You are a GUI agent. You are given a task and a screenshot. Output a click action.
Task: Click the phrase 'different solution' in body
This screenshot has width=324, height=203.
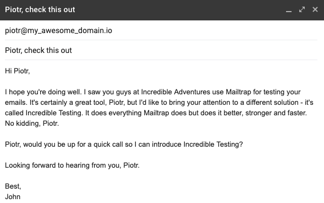pyautogui.click(x=272, y=103)
